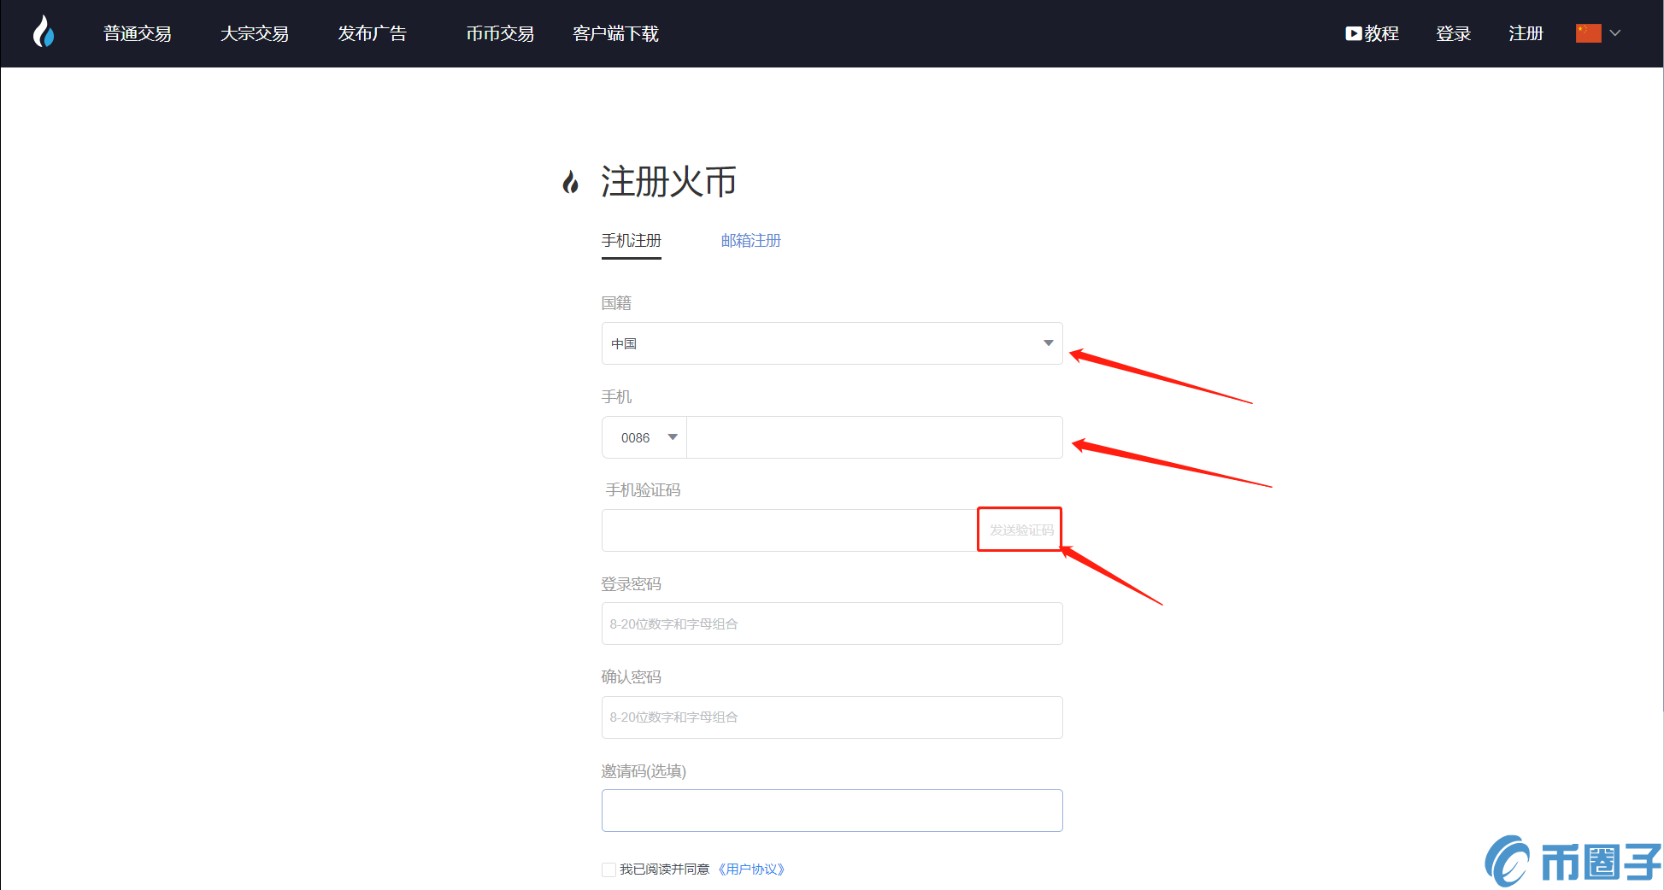Open the 教程 video tutorial link
Viewport: 1664px width, 890px height.
coord(1372,33)
